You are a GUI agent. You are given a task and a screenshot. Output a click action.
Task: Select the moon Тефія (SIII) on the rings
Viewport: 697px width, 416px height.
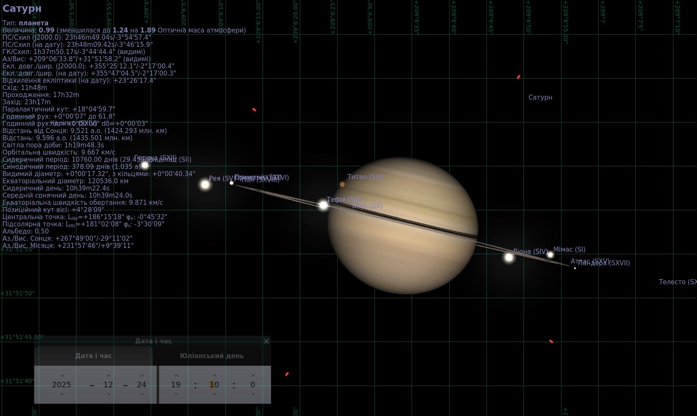[x=323, y=205]
